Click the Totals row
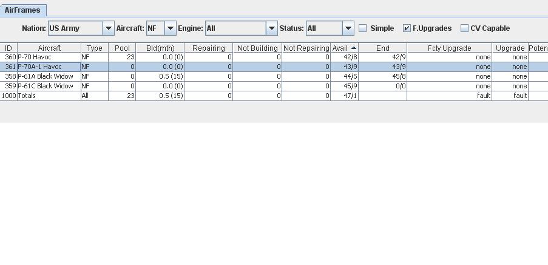Image resolution: width=548 pixels, height=265 pixels. click(274, 96)
